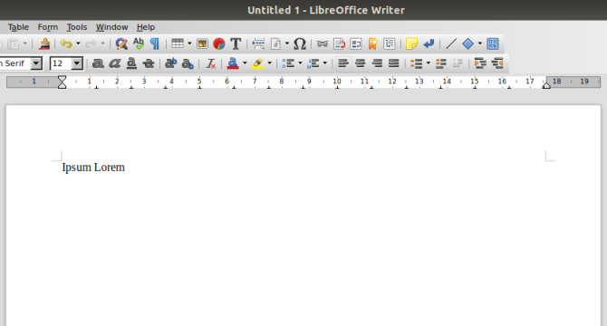Insert comment yellow note icon
The width and height of the screenshot is (607, 326).
tap(411, 43)
